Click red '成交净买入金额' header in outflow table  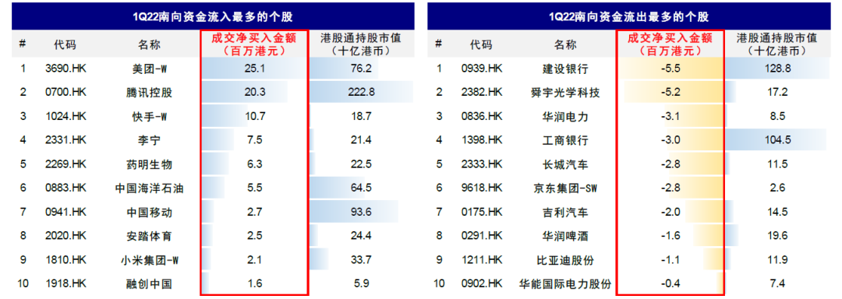click(670, 38)
